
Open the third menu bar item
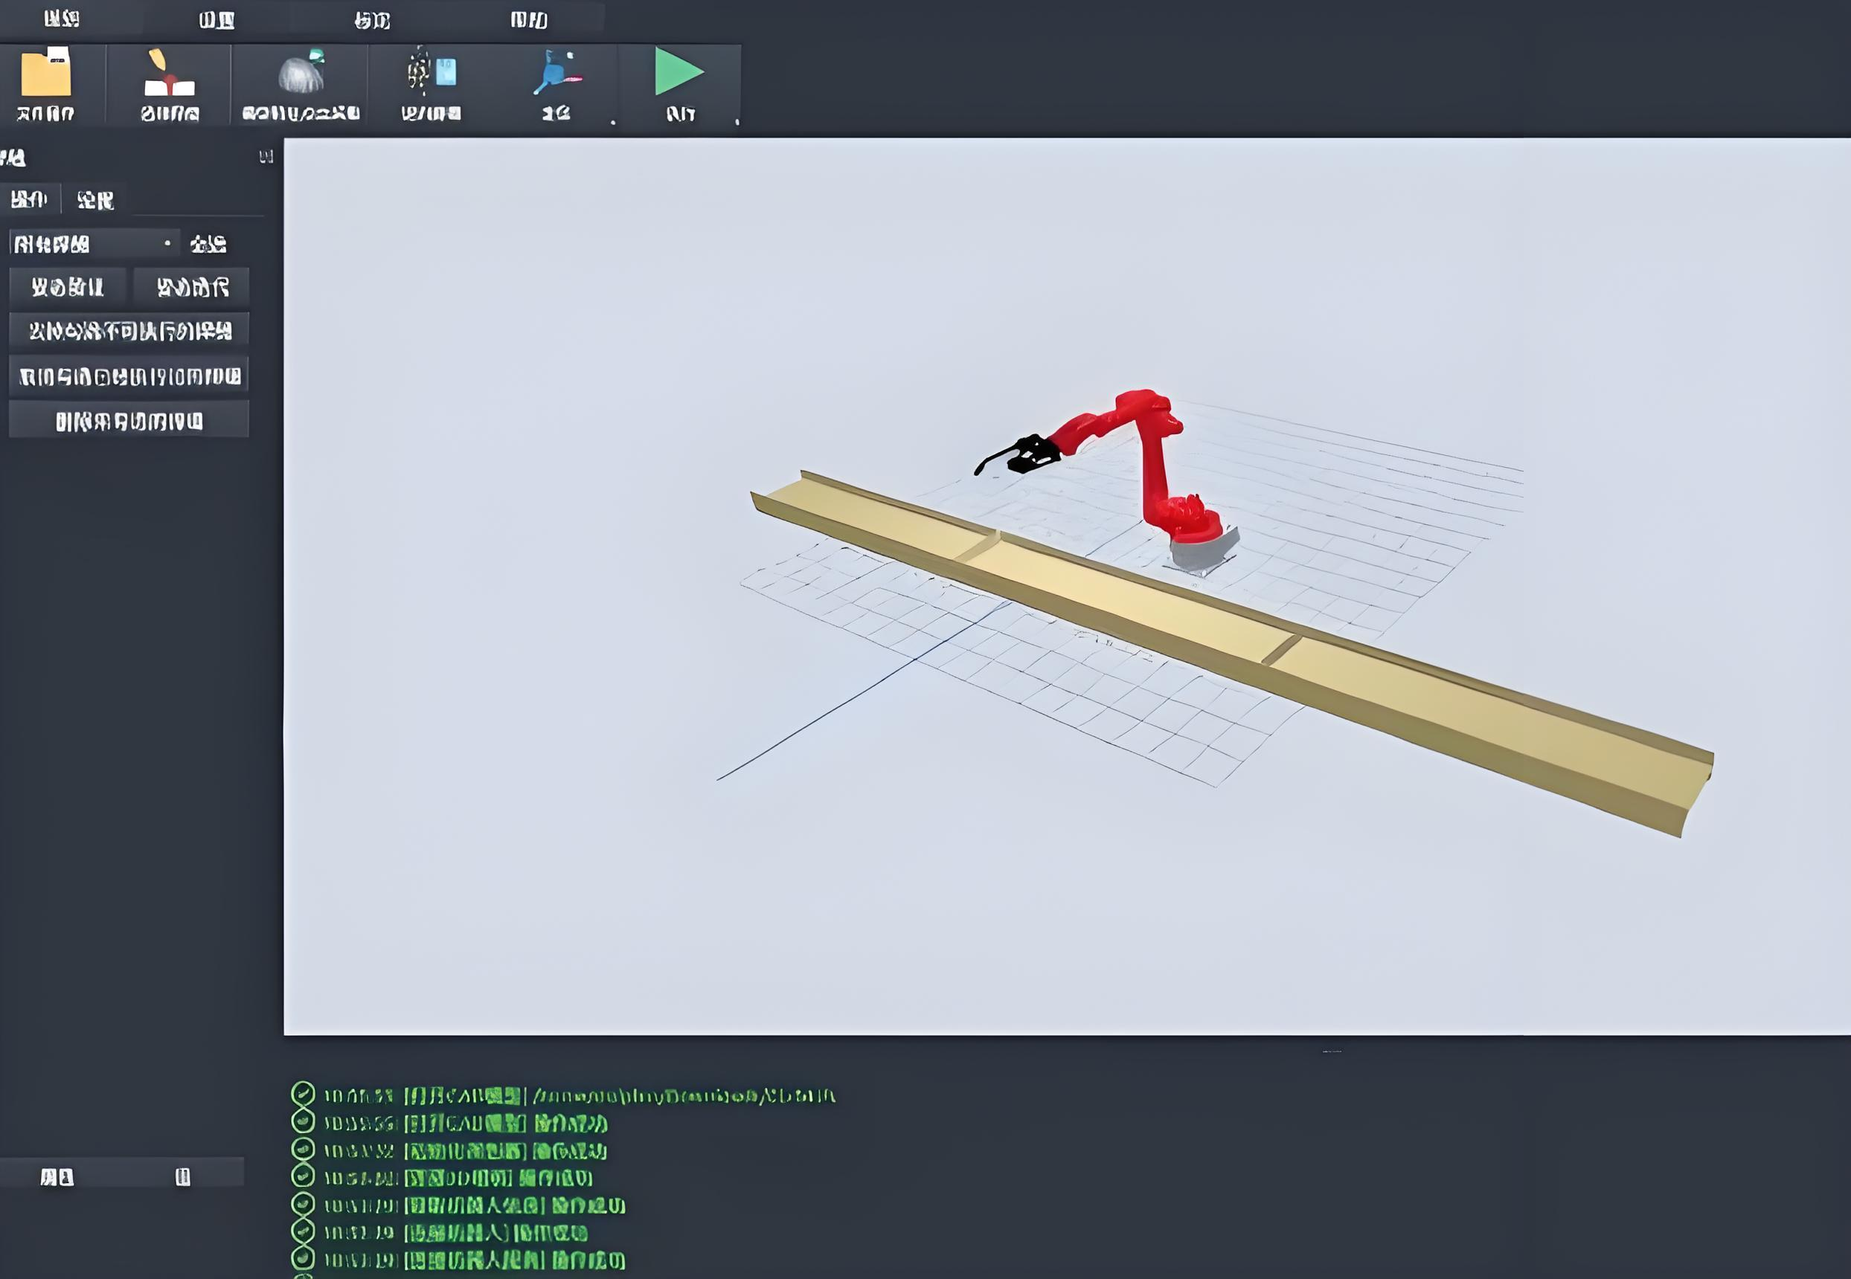372,19
